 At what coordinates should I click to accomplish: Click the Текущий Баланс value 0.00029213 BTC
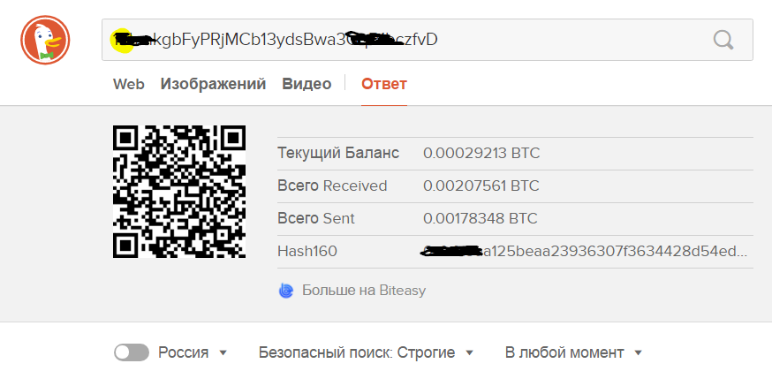(x=481, y=153)
